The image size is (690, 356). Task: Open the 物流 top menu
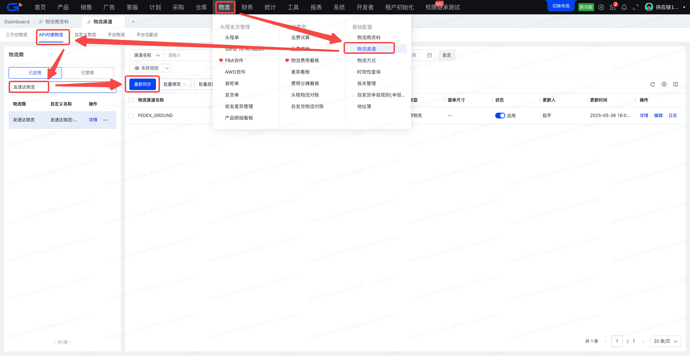[x=224, y=7]
